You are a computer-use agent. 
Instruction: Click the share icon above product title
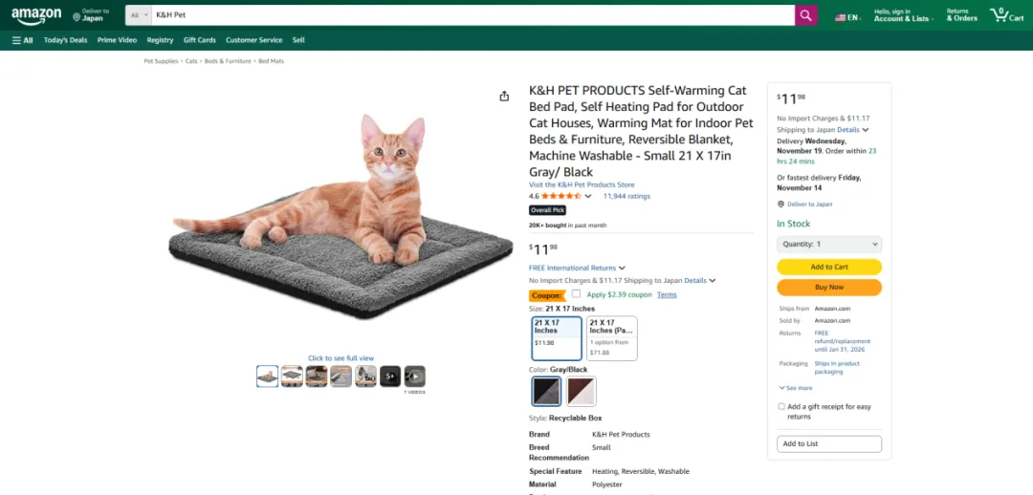(504, 96)
